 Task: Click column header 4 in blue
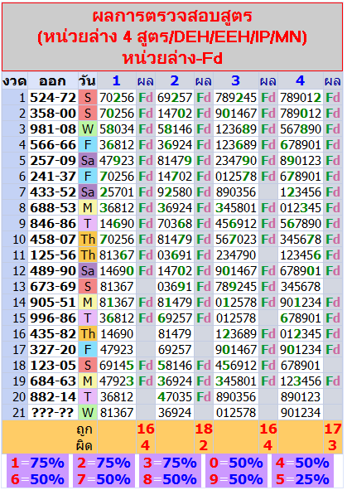(x=300, y=81)
